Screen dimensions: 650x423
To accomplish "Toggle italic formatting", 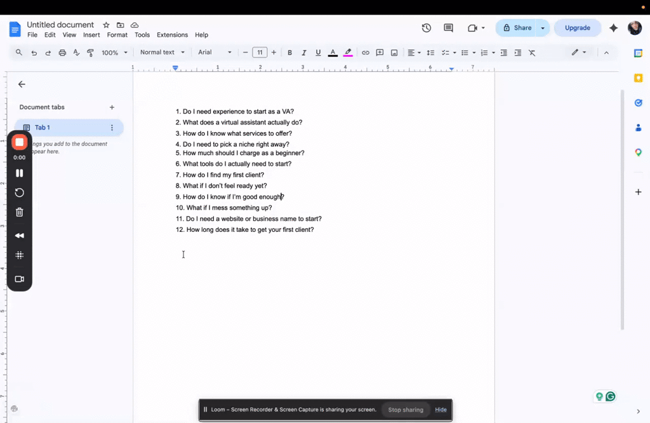I will click(304, 53).
